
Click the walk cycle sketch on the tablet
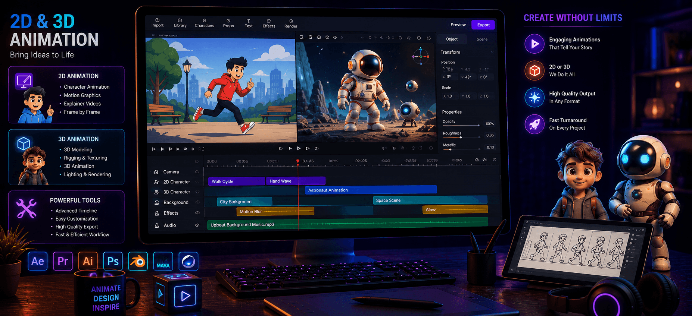point(577,249)
